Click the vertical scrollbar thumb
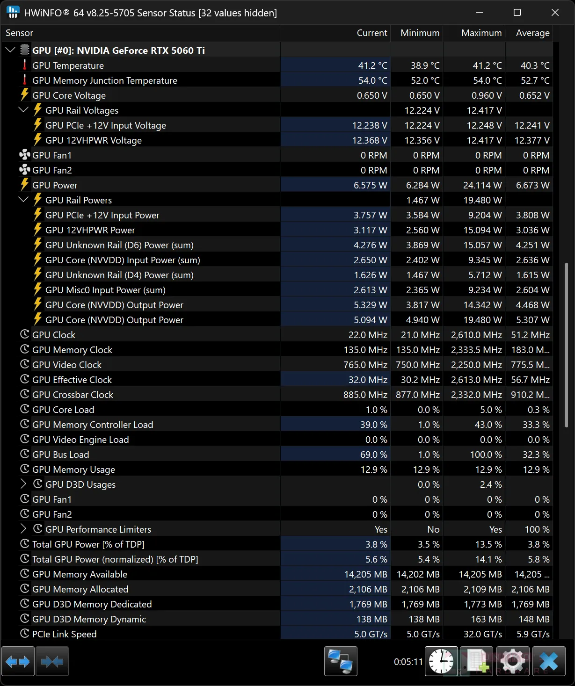The image size is (575, 686). click(567, 345)
